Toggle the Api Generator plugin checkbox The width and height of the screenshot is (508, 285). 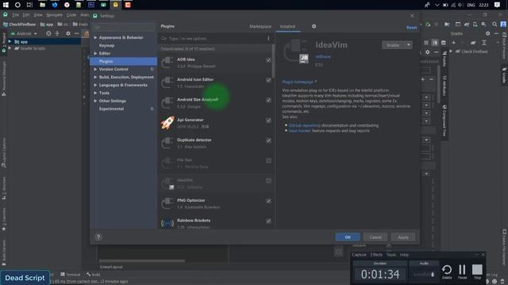[x=268, y=120]
